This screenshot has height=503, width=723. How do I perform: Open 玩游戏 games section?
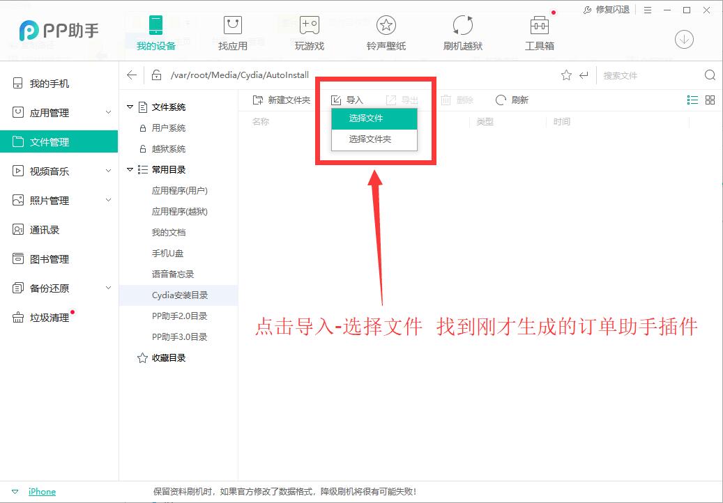point(309,33)
